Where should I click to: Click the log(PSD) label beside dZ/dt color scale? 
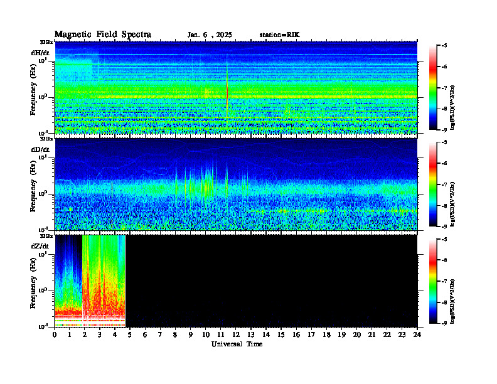[453, 301]
